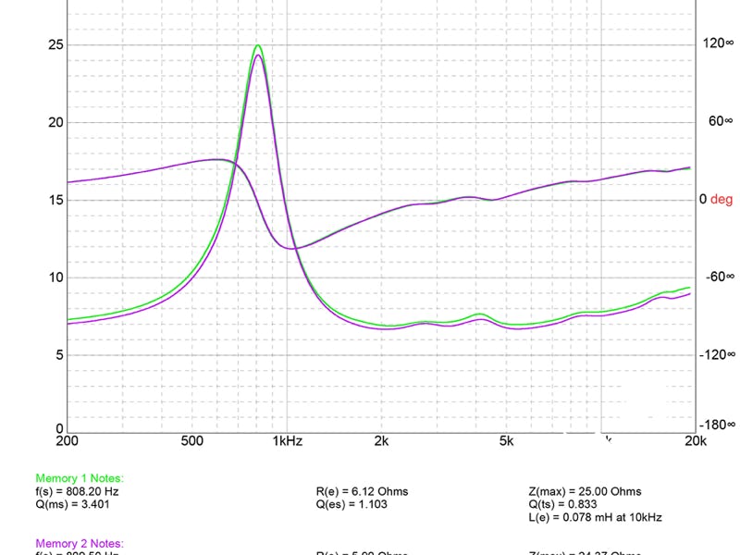This screenshot has height=555, width=740.
Task: Click the 2k frequency axis label
Action: point(381,441)
